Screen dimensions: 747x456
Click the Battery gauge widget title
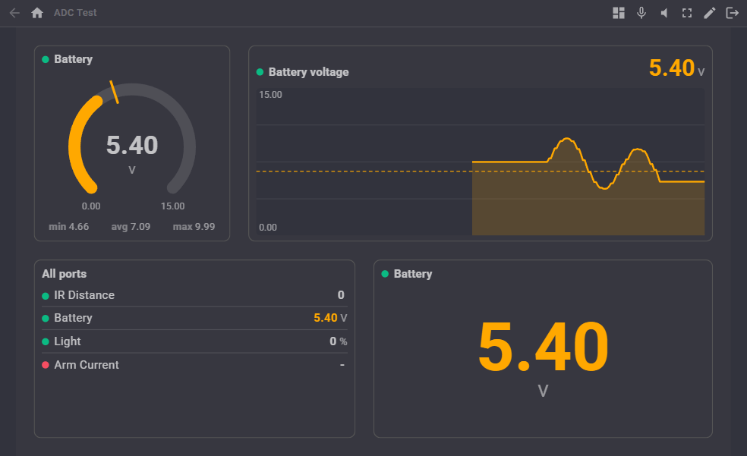coord(73,59)
